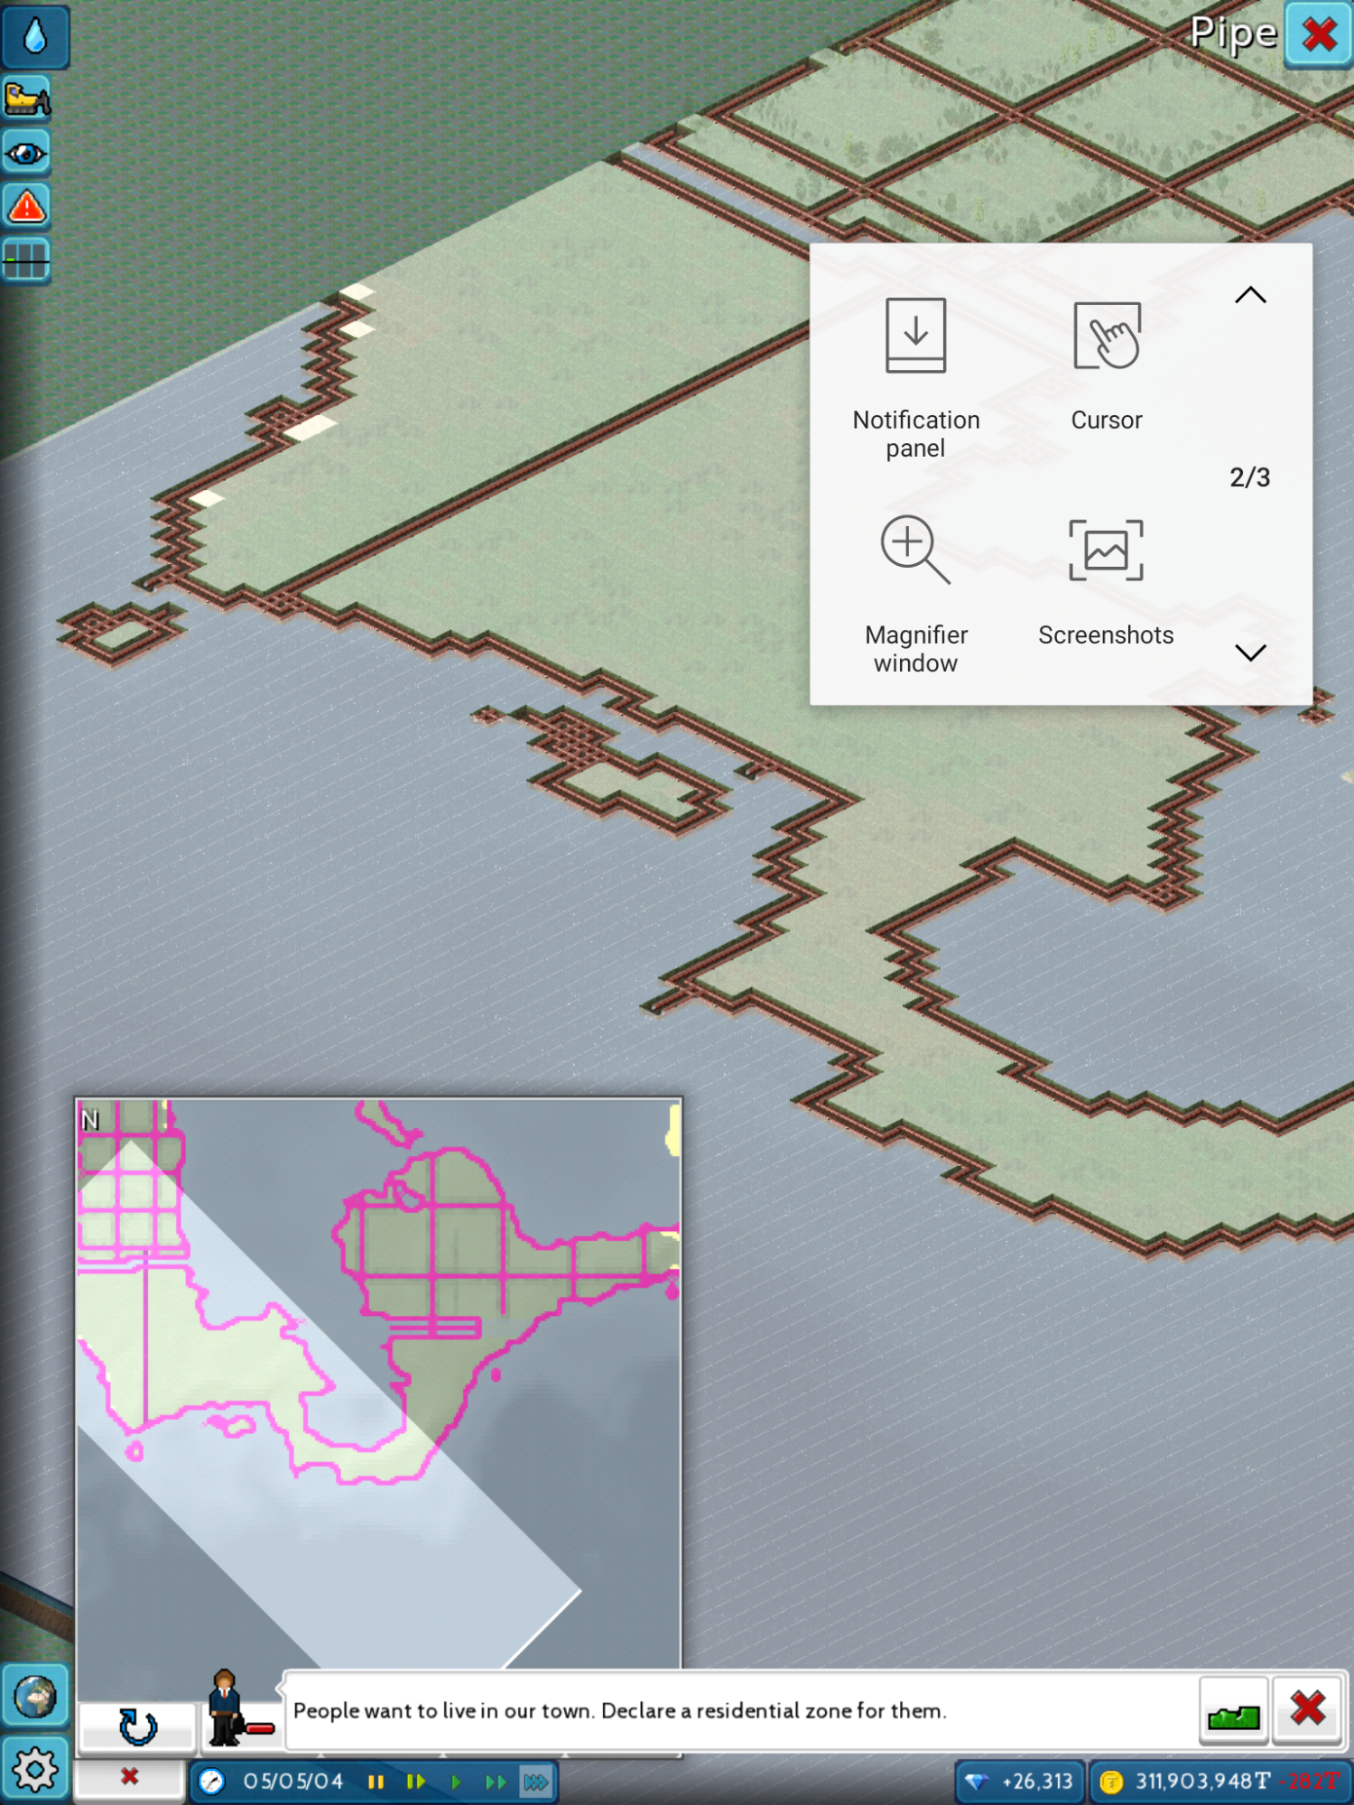1354x1805 pixels.
Task: Click the +26,313 diamonds value
Action: tap(1037, 1782)
